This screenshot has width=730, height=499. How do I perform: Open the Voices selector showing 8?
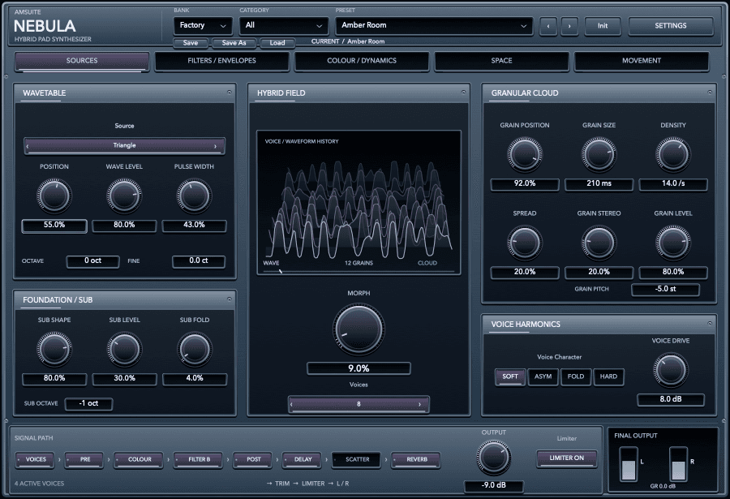359,404
